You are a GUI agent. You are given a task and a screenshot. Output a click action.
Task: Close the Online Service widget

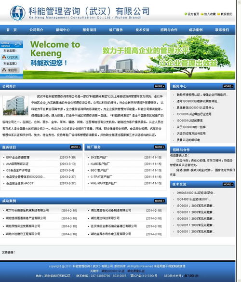point(20,44)
